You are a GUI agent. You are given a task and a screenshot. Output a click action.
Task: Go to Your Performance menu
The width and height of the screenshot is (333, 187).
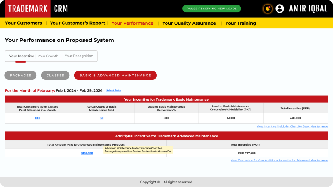132,23
